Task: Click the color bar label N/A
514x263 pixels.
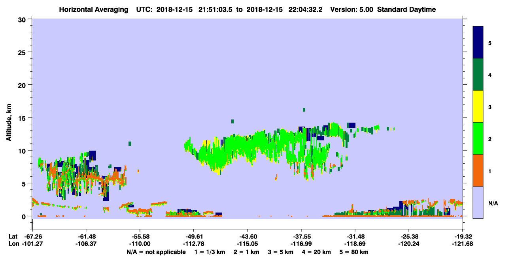Action: click(x=493, y=203)
